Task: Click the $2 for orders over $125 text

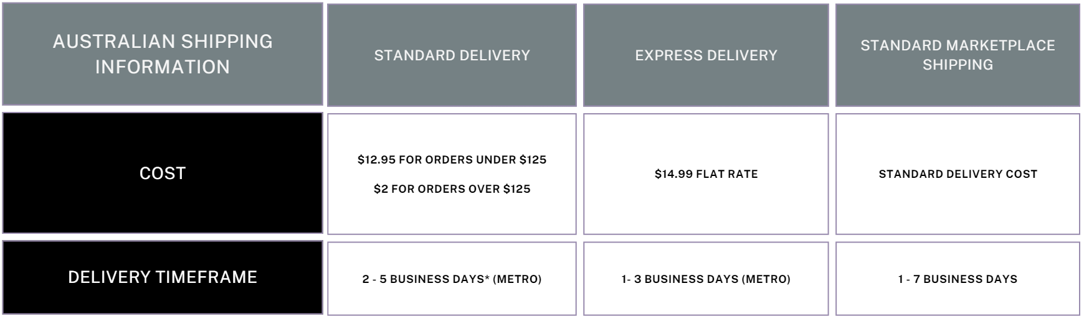Action: pyautogui.click(x=452, y=189)
